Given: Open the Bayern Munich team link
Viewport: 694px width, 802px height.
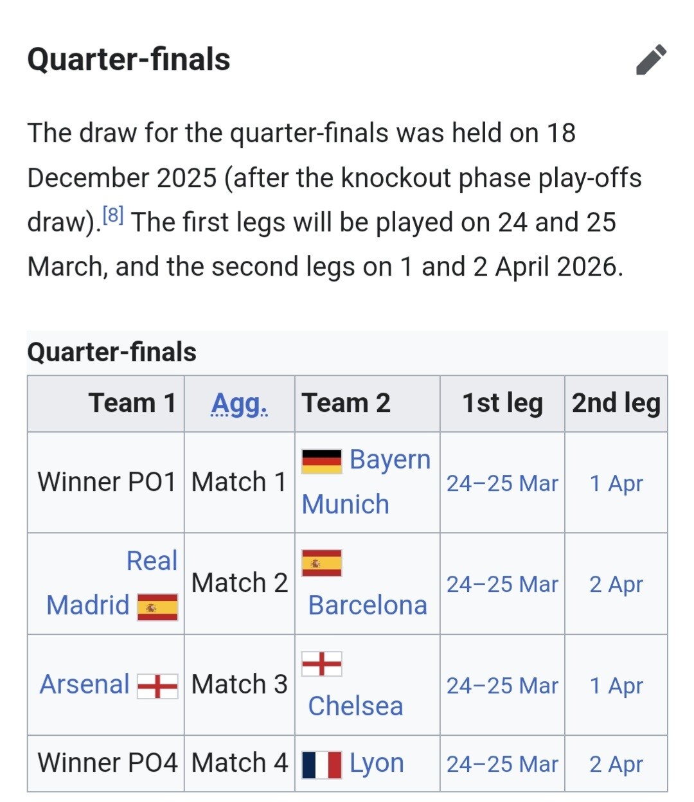Looking at the screenshot, I should [389, 460].
